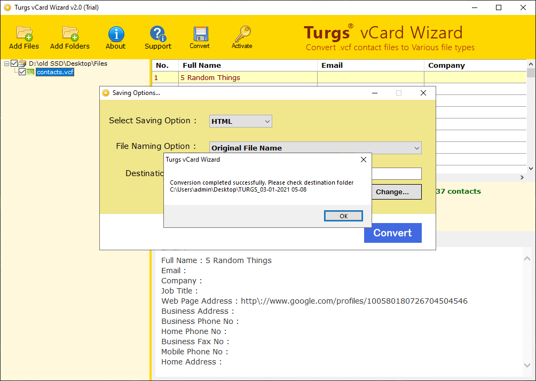Viewport: 536px width, 381px height.
Task: Open the About info icon
Action: point(116,34)
